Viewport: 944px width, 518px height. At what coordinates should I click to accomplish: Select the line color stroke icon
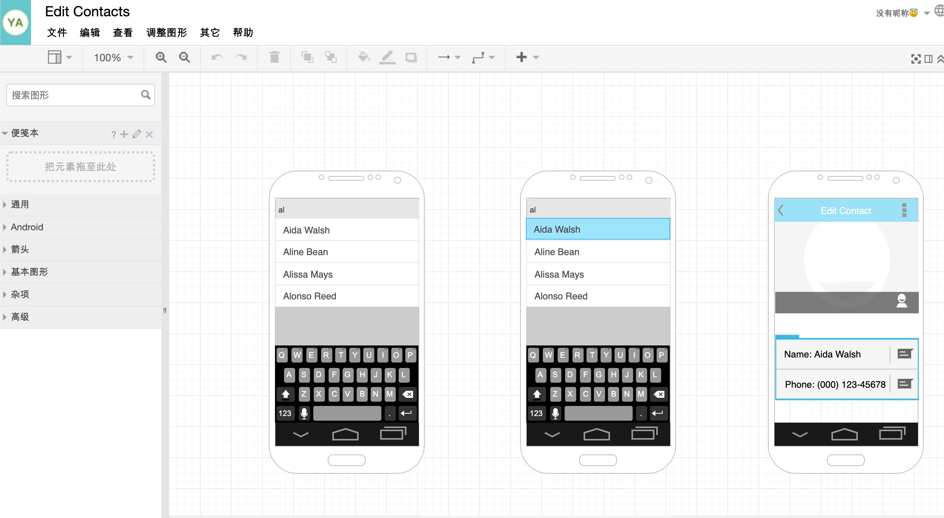pos(388,57)
